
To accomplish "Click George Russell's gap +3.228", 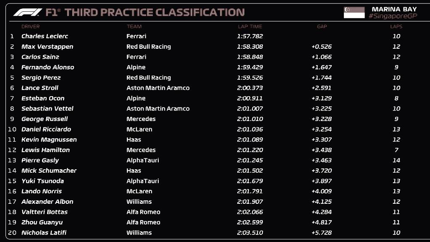I will coord(321,119).
